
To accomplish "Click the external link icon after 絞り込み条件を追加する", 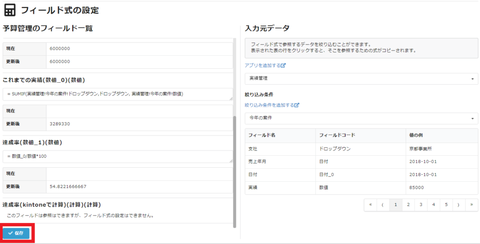I will click(x=297, y=105).
